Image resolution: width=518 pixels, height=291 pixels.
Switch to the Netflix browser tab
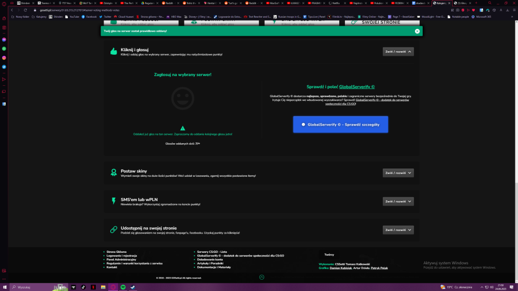pyautogui.click(x=336, y=3)
